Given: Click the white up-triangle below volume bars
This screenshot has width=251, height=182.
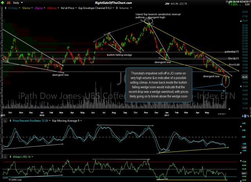Looking at the screenshot, I should click(229, 109).
